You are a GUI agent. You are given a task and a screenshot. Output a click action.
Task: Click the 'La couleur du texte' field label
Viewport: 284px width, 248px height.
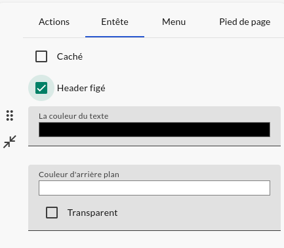click(73, 116)
